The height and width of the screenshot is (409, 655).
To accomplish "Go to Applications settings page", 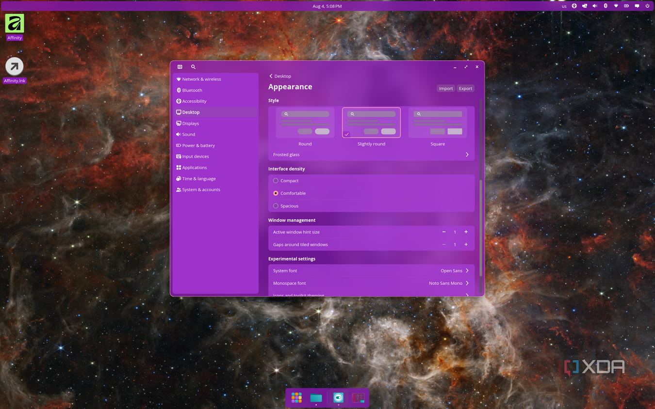I will (215, 168).
